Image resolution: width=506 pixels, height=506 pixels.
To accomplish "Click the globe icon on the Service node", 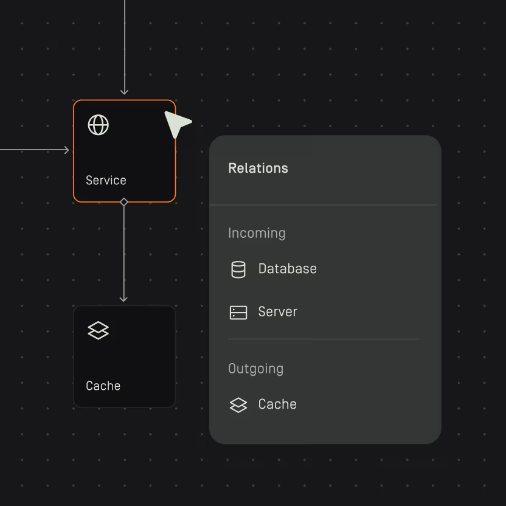I will [x=99, y=125].
